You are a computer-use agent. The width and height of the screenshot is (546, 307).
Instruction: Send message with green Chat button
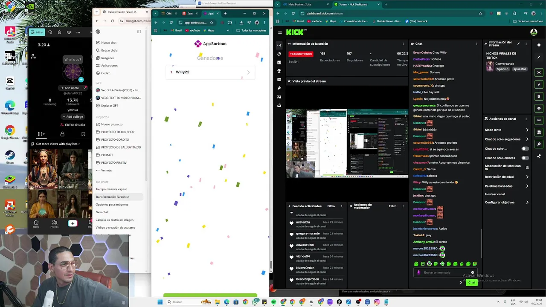[x=471, y=282]
